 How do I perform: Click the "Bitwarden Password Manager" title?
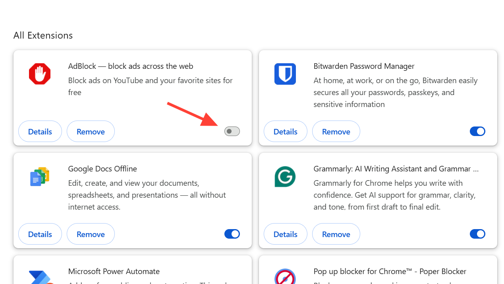click(x=364, y=66)
